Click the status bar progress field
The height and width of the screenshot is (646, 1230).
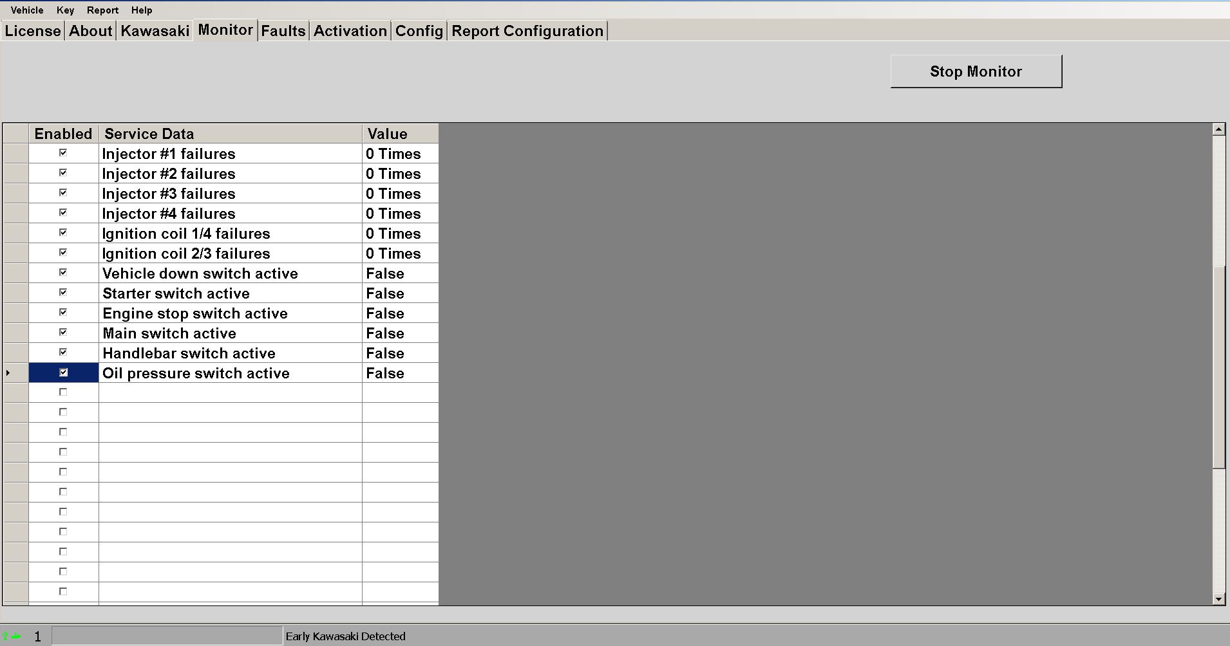(x=167, y=636)
